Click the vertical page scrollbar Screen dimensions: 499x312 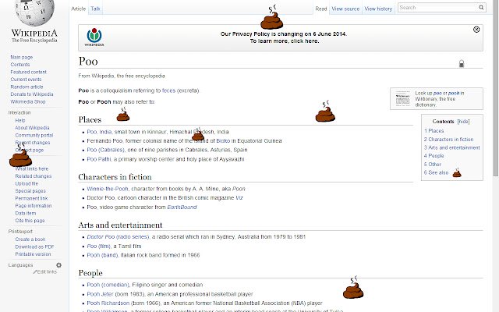coord(496,87)
